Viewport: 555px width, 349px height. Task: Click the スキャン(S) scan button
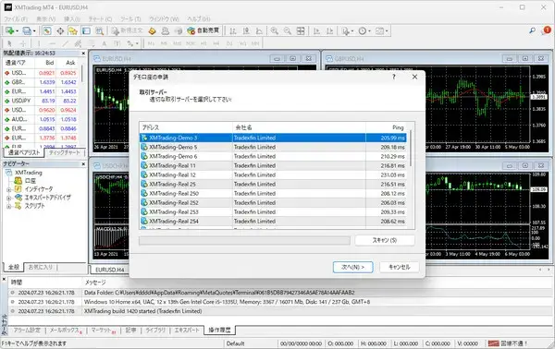(x=385, y=240)
